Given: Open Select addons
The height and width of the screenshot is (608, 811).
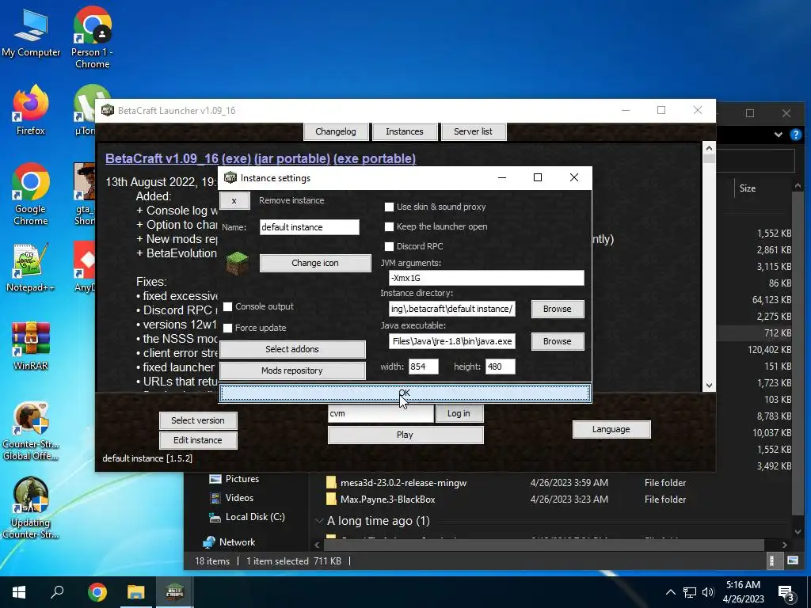Looking at the screenshot, I should 292,349.
